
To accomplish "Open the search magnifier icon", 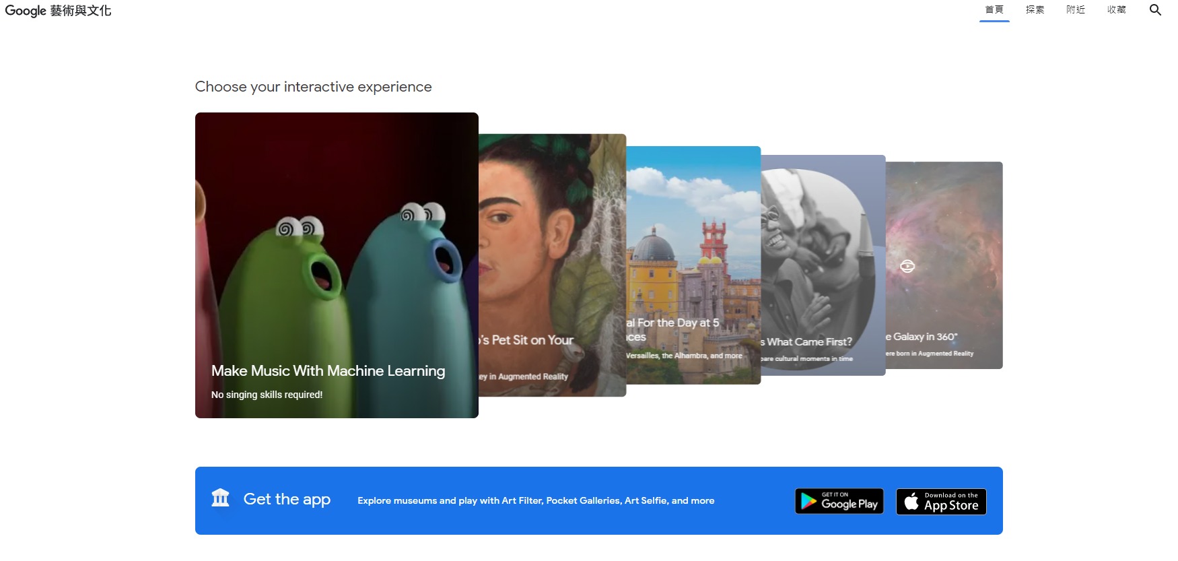I will tap(1155, 10).
